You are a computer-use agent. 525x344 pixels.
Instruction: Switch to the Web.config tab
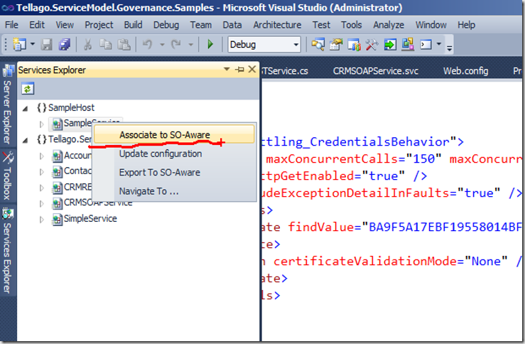click(x=466, y=71)
